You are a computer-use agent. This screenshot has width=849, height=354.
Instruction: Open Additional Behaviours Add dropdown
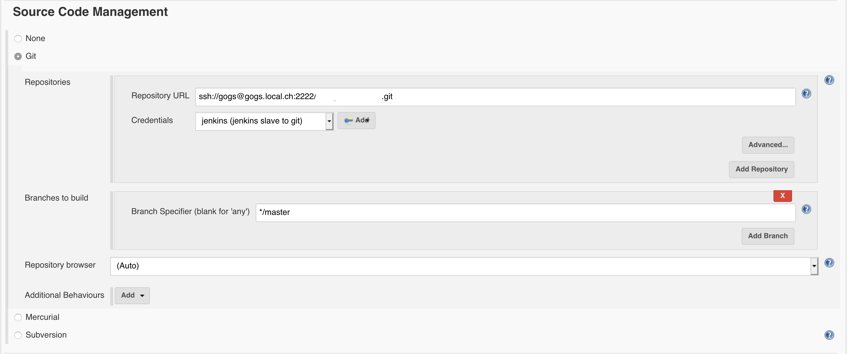[x=132, y=295]
